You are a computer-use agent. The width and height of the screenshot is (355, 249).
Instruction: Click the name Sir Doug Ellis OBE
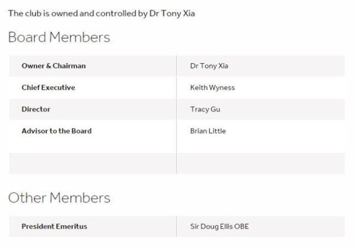pos(220,226)
